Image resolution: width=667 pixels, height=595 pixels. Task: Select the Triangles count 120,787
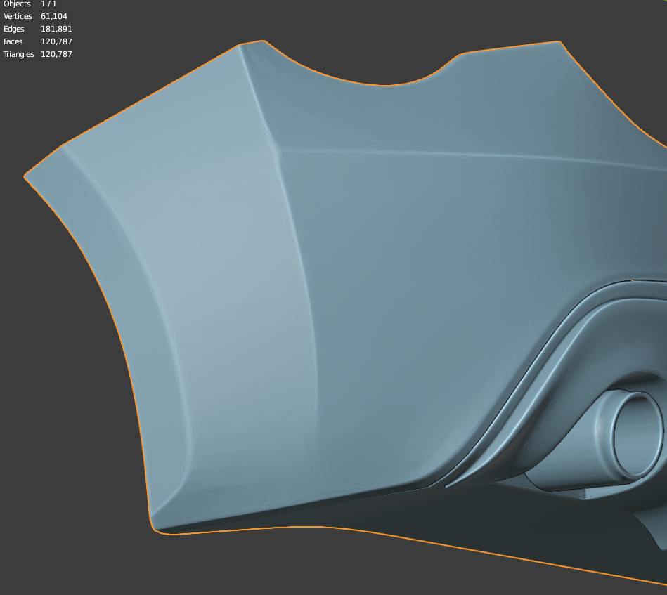[x=56, y=54]
